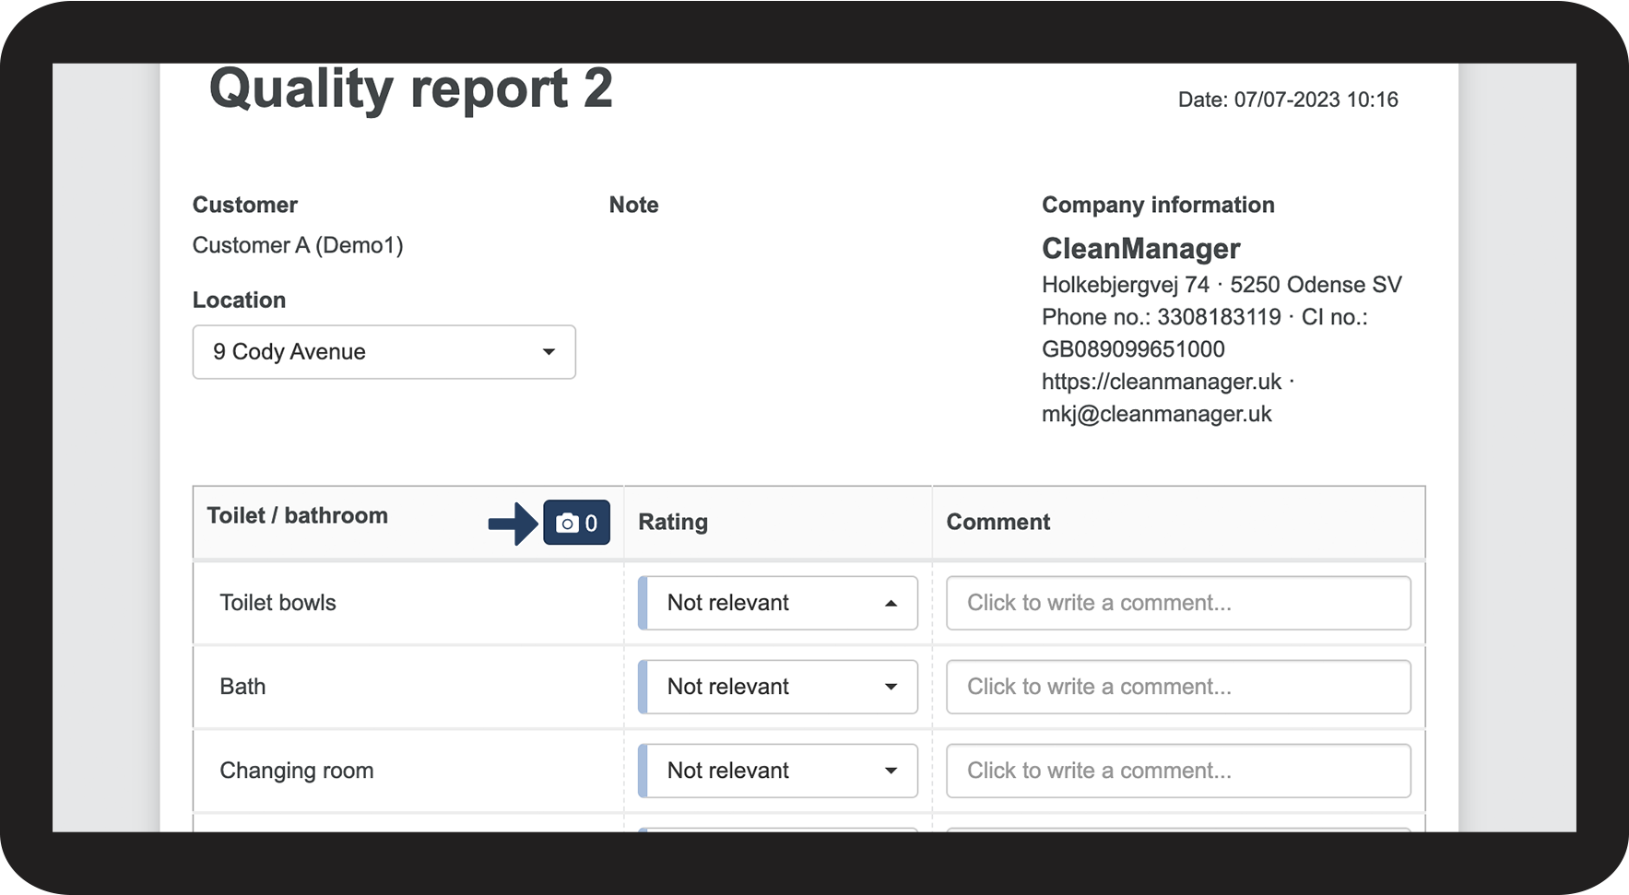Select the Customer A (Demo1) text
The image size is (1629, 895).
coord(297,245)
